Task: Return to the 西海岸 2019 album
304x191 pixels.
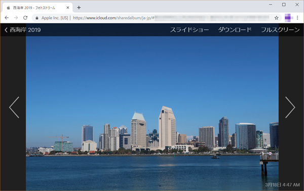Action: 22,30
